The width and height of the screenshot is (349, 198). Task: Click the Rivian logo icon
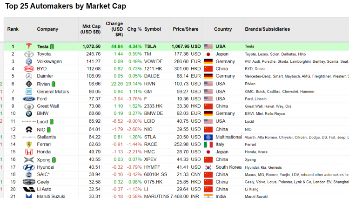click(29, 84)
